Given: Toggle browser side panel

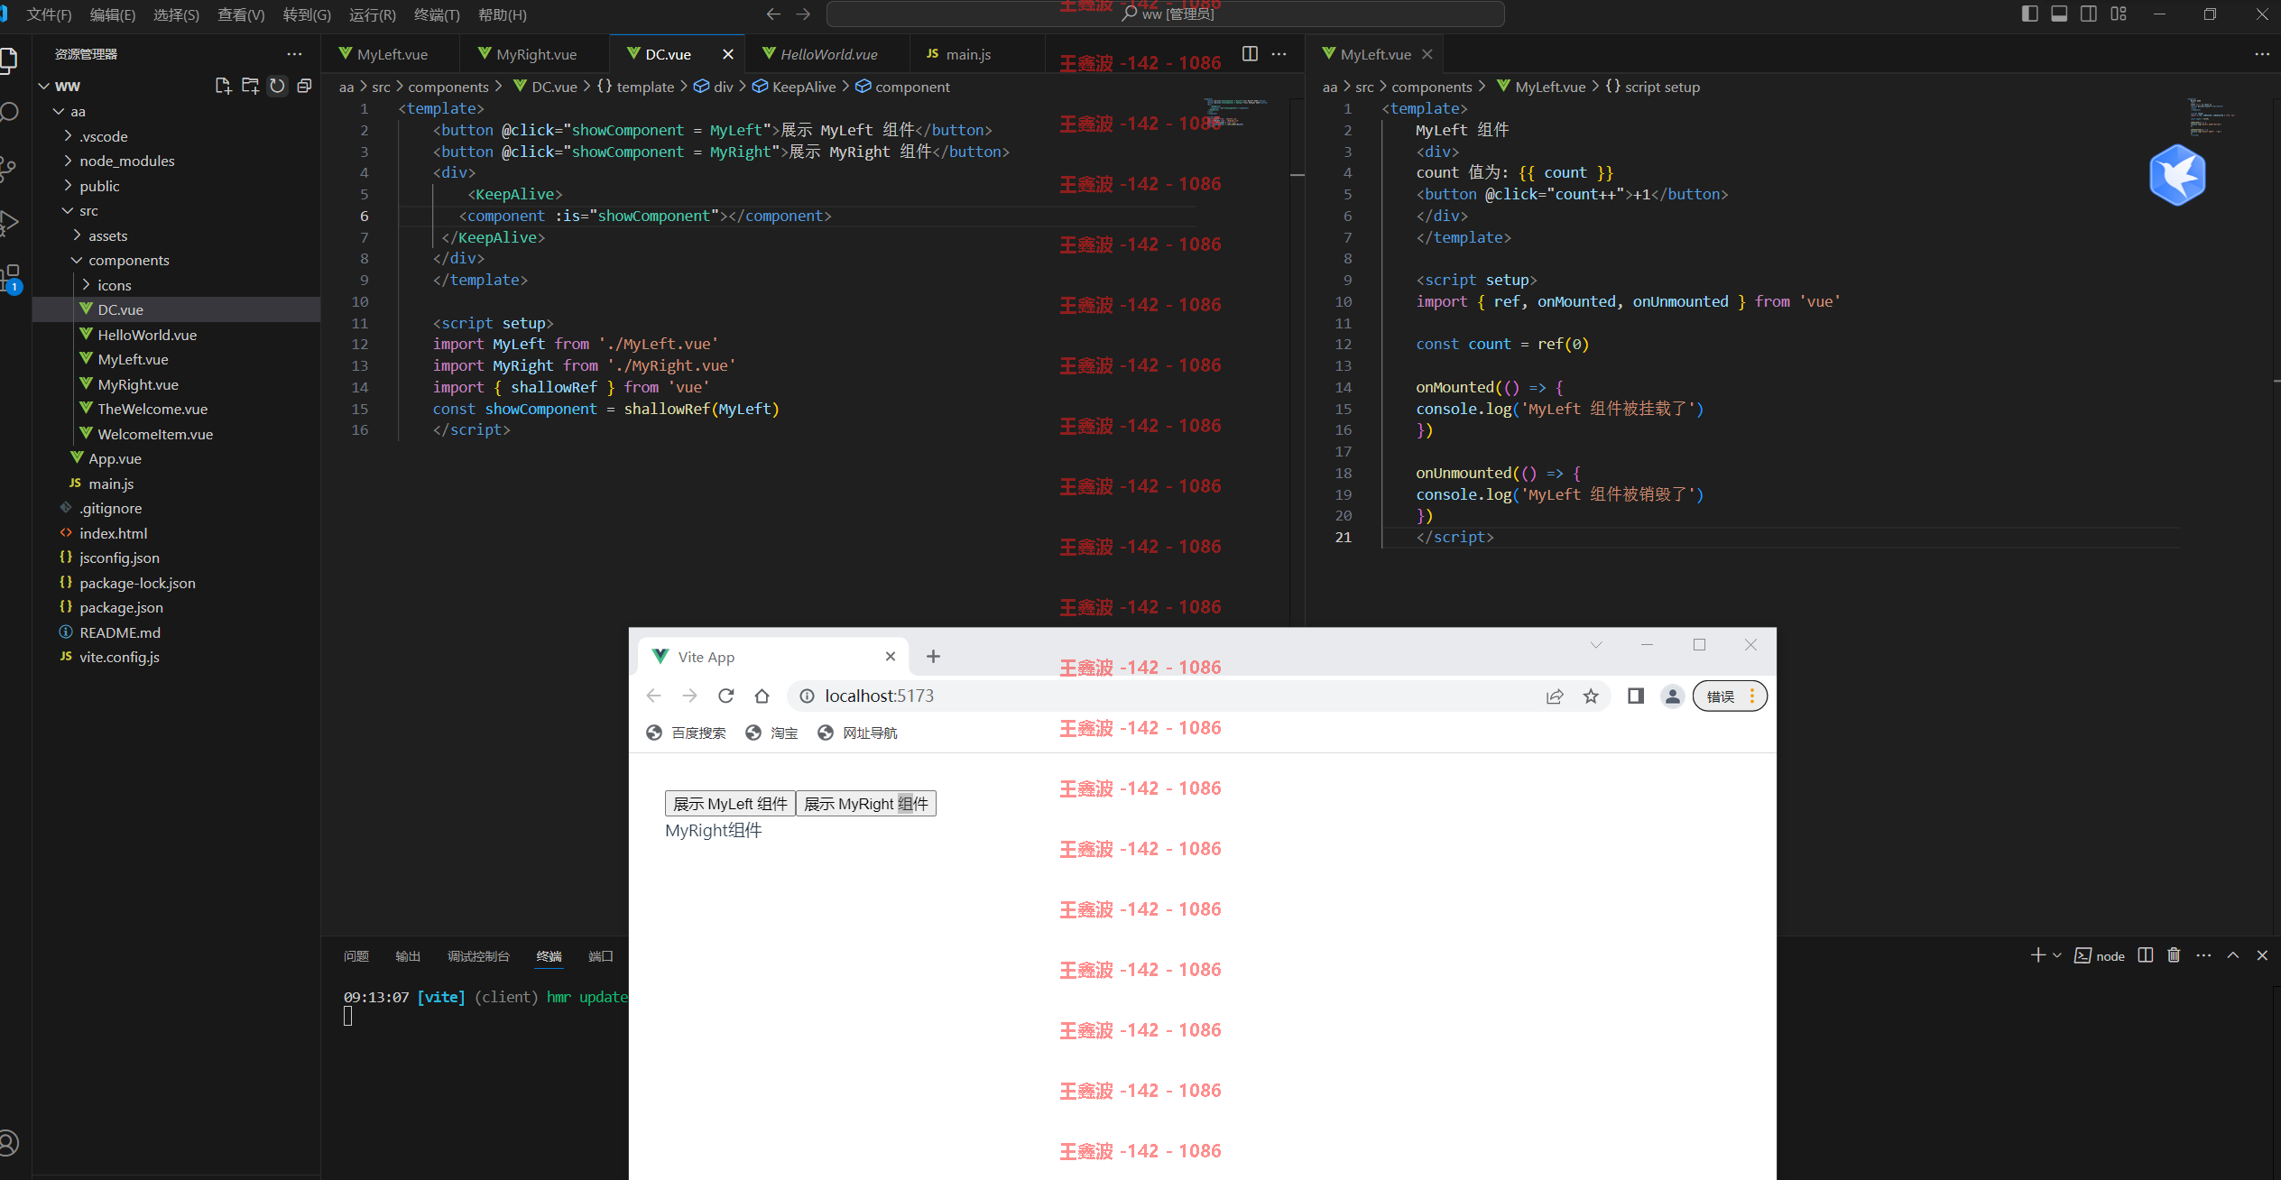Looking at the screenshot, I should [x=1636, y=696].
